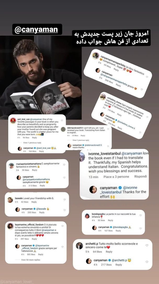Expand previous reply under debmacdonald13's comment
Viewport: 159px width, 284px height.
tap(81, 140)
